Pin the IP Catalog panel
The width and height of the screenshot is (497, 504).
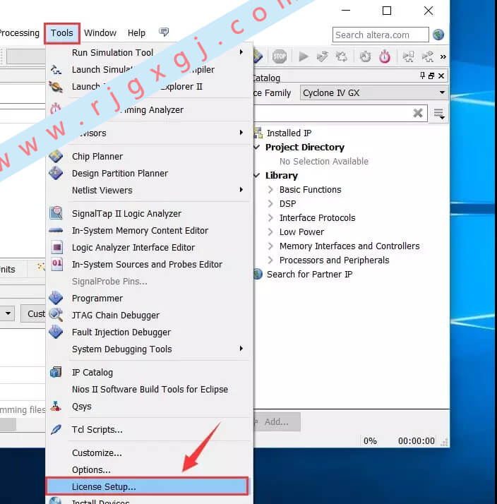tap(422, 76)
